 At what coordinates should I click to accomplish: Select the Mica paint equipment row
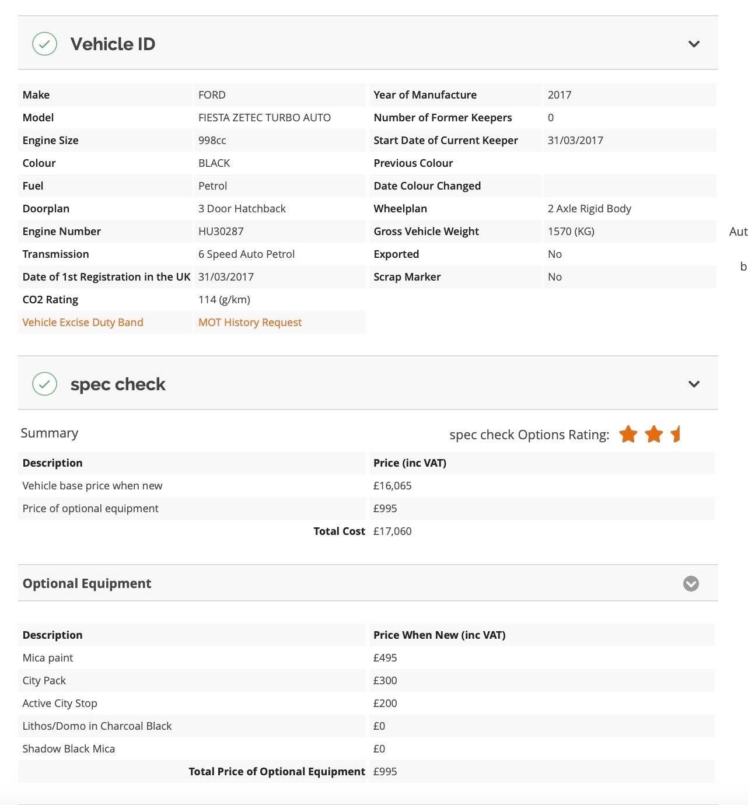point(366,657)
